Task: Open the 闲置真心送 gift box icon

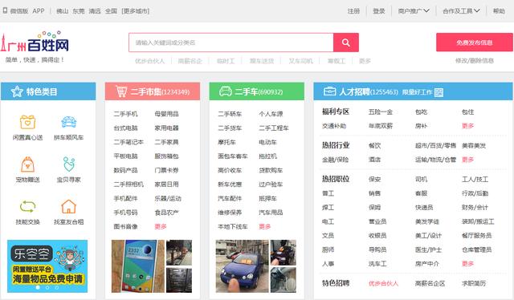Action: (27, 123)
